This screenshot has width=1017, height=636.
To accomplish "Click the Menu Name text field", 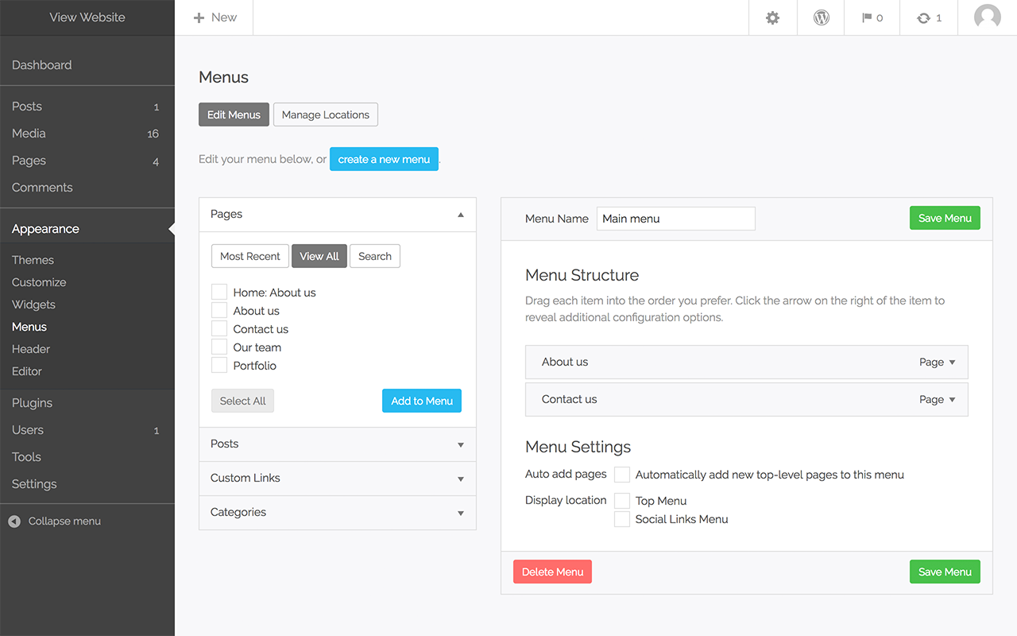I will 675,219.
